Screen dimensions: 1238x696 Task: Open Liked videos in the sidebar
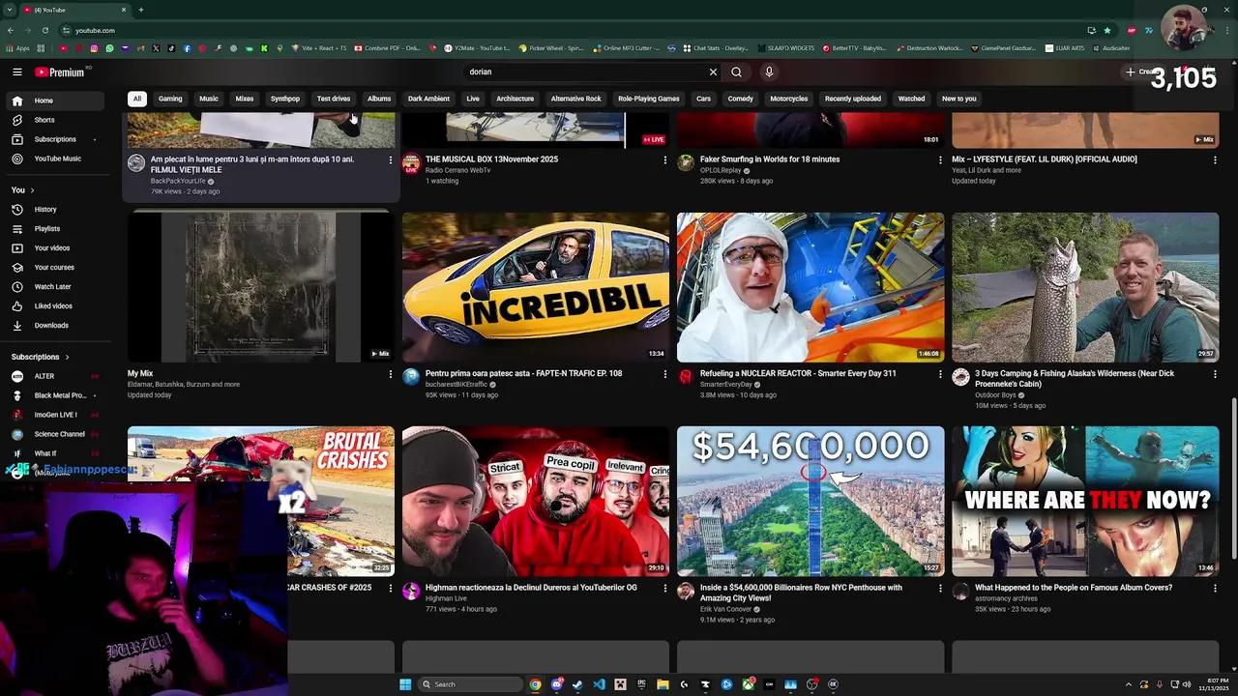(55, 305)
